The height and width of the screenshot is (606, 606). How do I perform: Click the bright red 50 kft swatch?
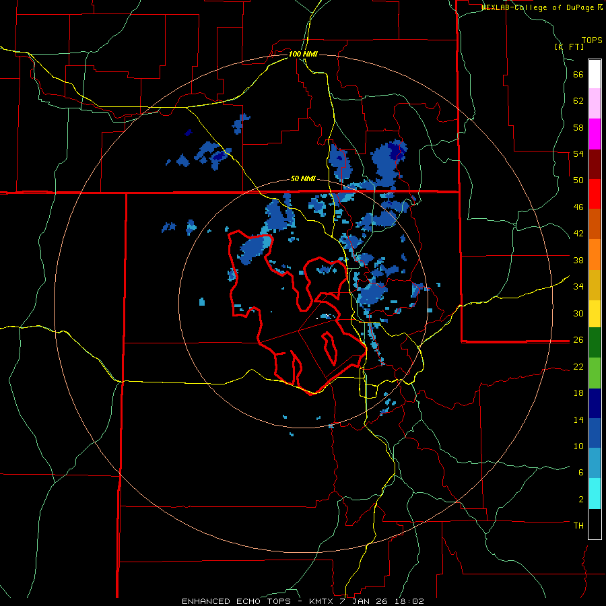[x=595, y=194]
